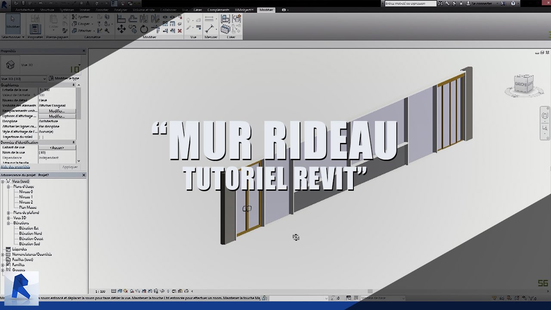This screenshot has width=551, height=310.
Task: Click the house view type icon
Action: coord(10,65)
